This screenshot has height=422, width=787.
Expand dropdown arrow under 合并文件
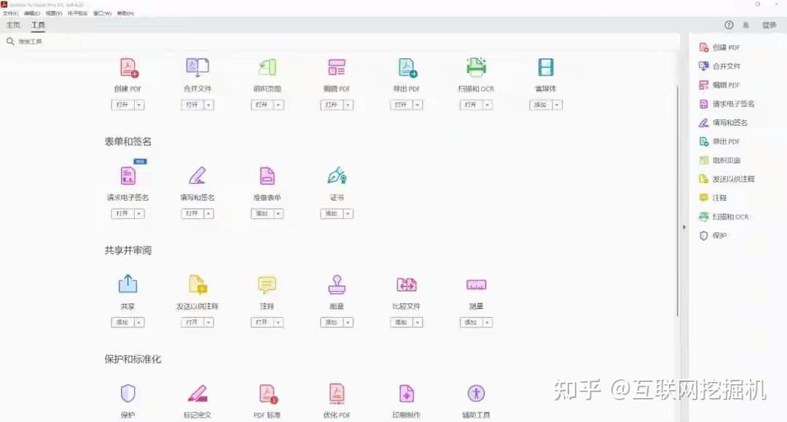click(x=209, y=105)
